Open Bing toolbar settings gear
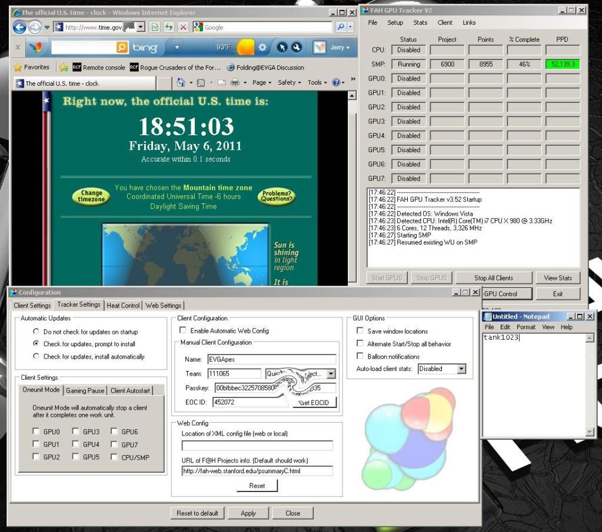 [x=262, y=47]
